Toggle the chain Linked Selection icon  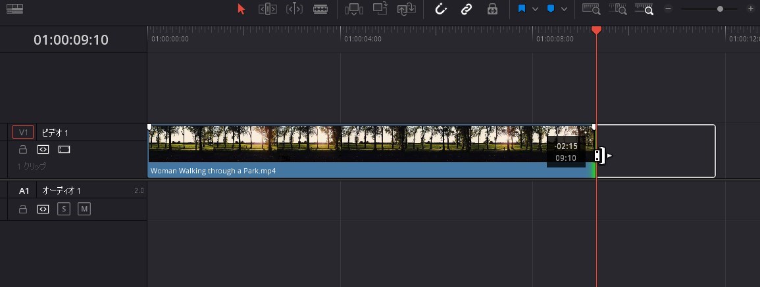(x=467, y=9)
